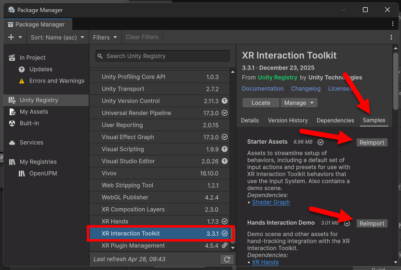Open Services in the sidebar
Screen dimensions: 401x270
tap(46, 142)
